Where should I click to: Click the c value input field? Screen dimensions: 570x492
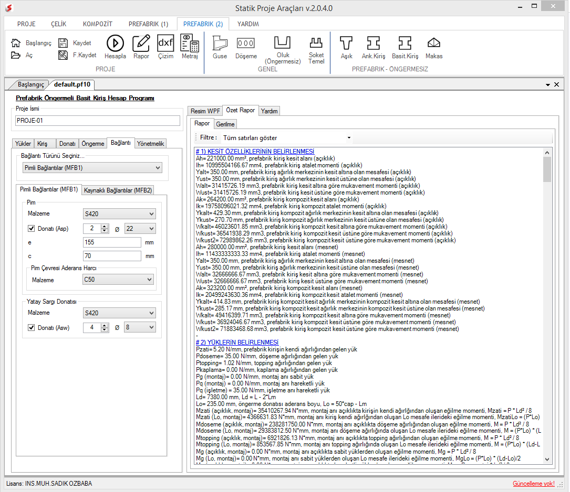click(x=112, y=256)
